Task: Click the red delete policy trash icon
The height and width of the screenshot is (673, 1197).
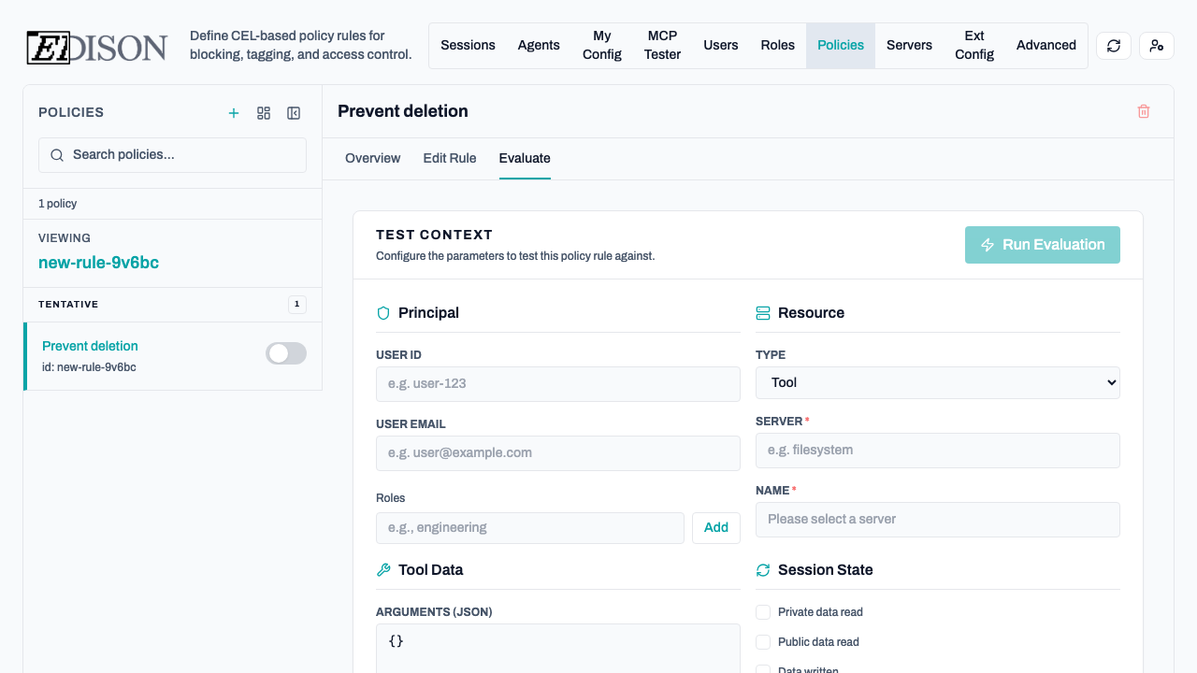Action: click(1143, 111)
